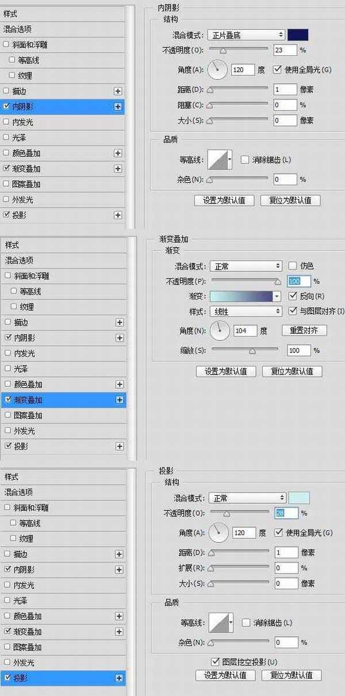Screen dimensions: 345x696
Task: Click plus icon beside 描边 in 内阴影 dialog
Action: tap(118, 91)
